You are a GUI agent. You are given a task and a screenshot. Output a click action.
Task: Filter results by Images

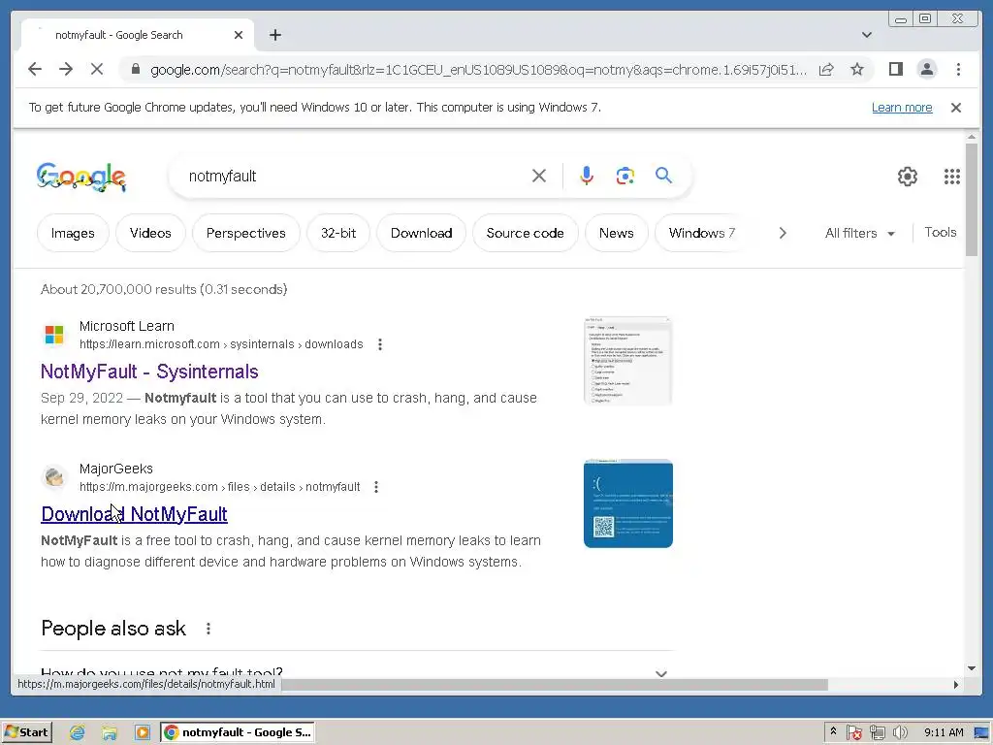(x=73, y=233)
